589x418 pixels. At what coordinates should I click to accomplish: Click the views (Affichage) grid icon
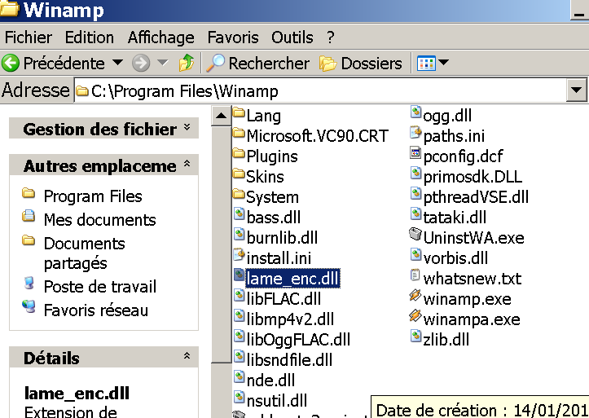pos(426,63)
